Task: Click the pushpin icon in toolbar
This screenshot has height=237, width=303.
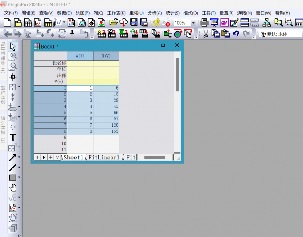Action: (72, 33)
